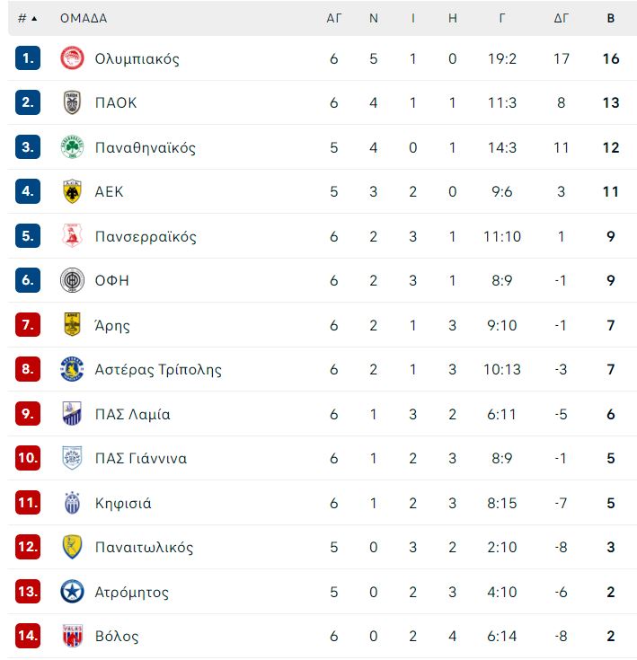Open the Βόλος striped crest
The image size is (637, 660).
click(72, 636)
